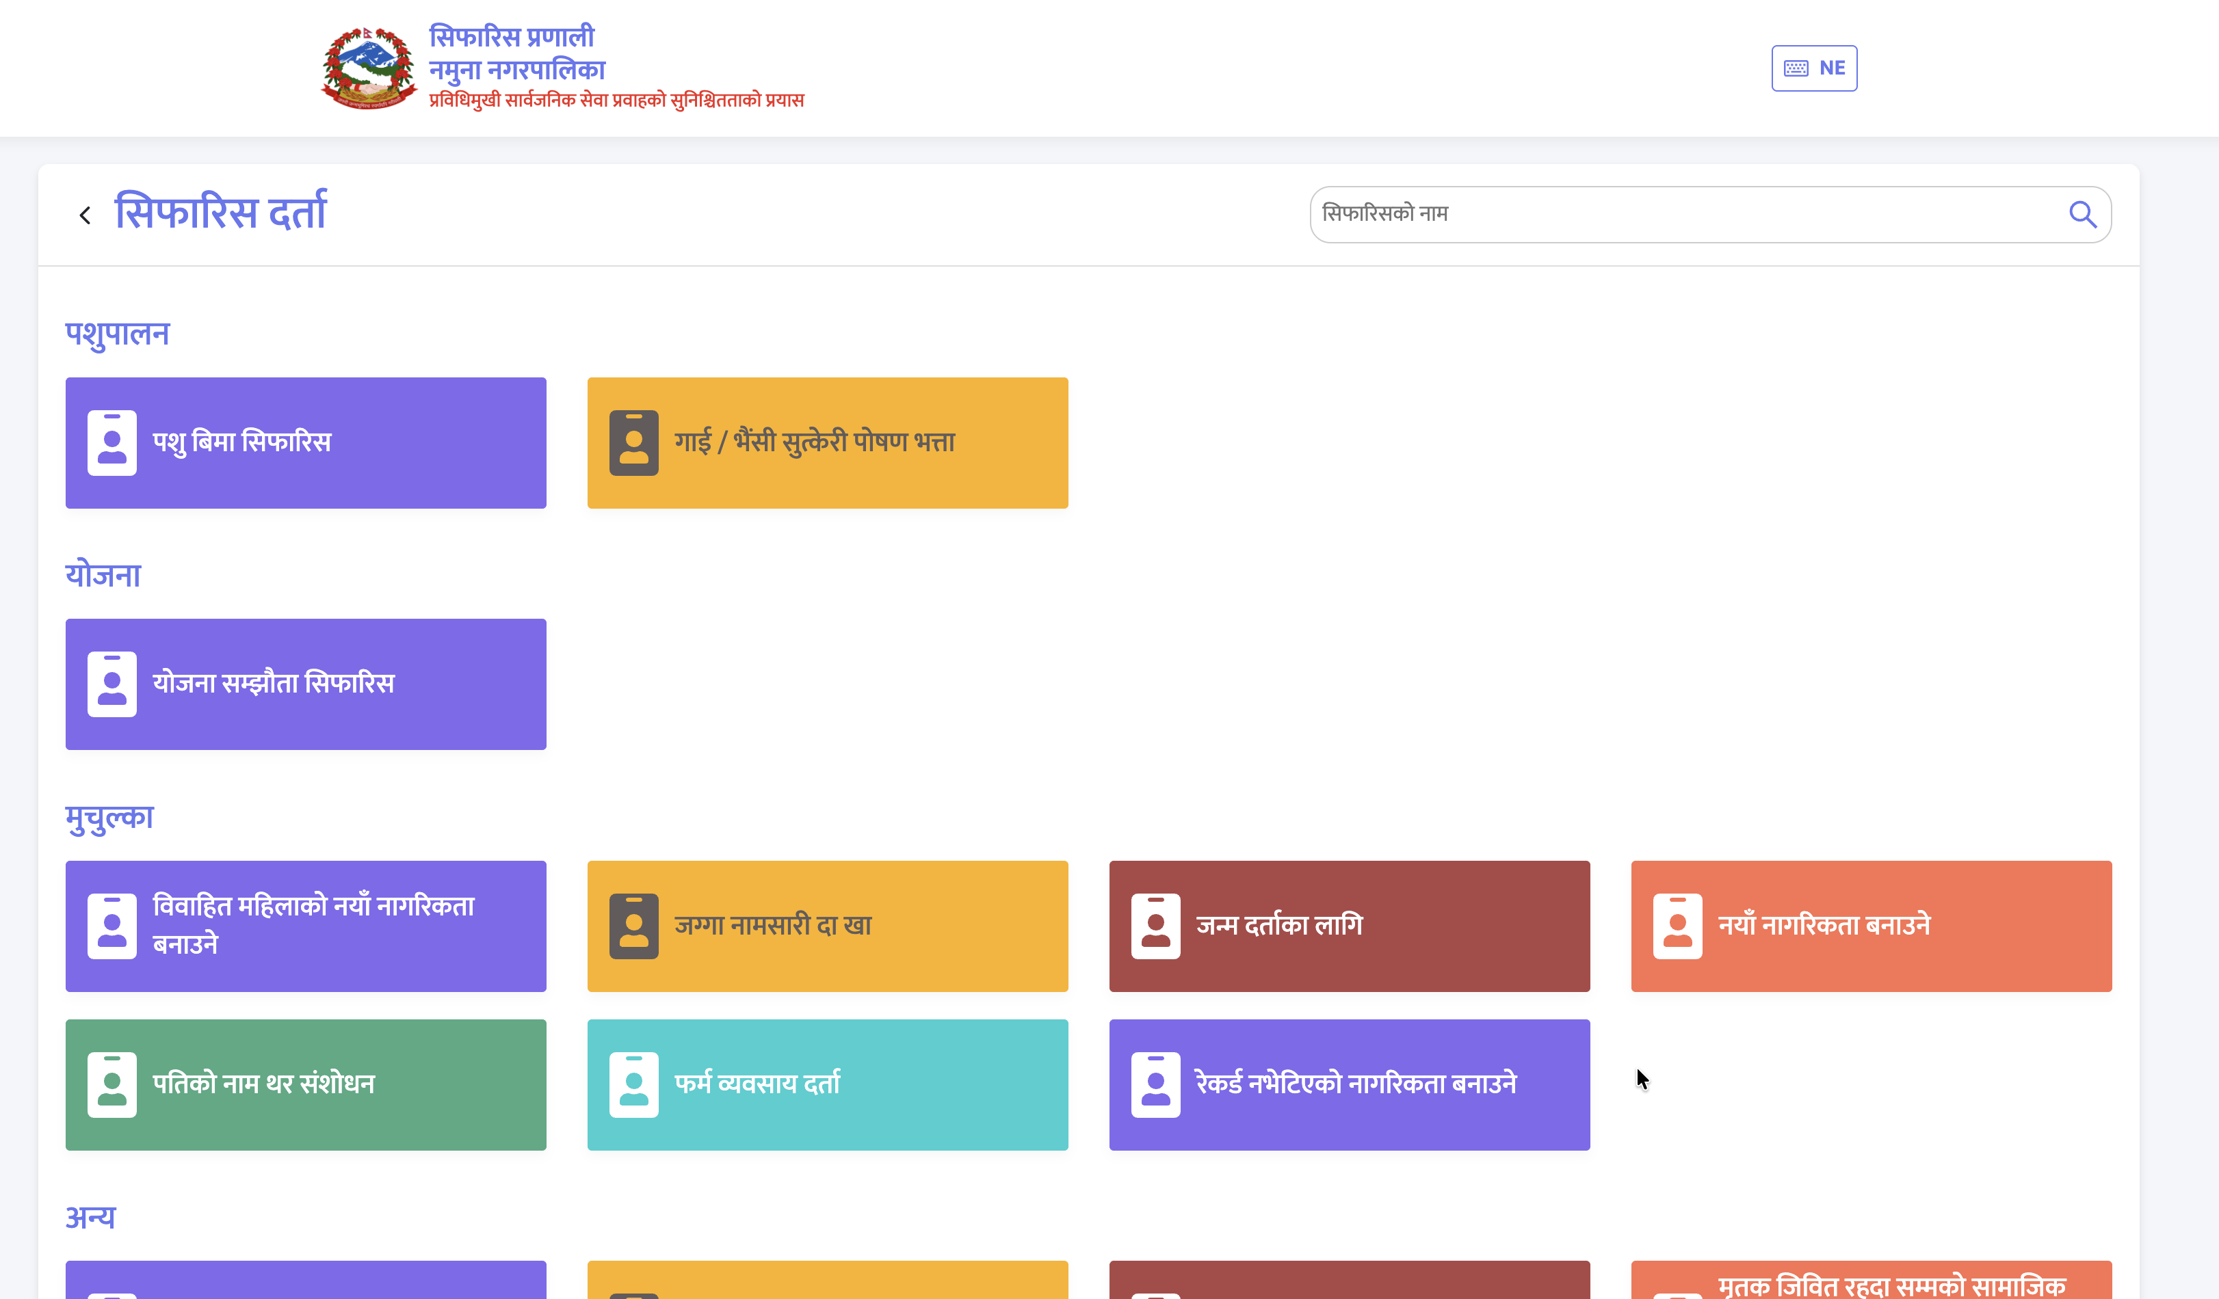The height and width of the screenshot is (1299, 2219).
Task: Click ID badge icon on फर्म व्यवसाय दर्ता card
Action: (633, 1084)
